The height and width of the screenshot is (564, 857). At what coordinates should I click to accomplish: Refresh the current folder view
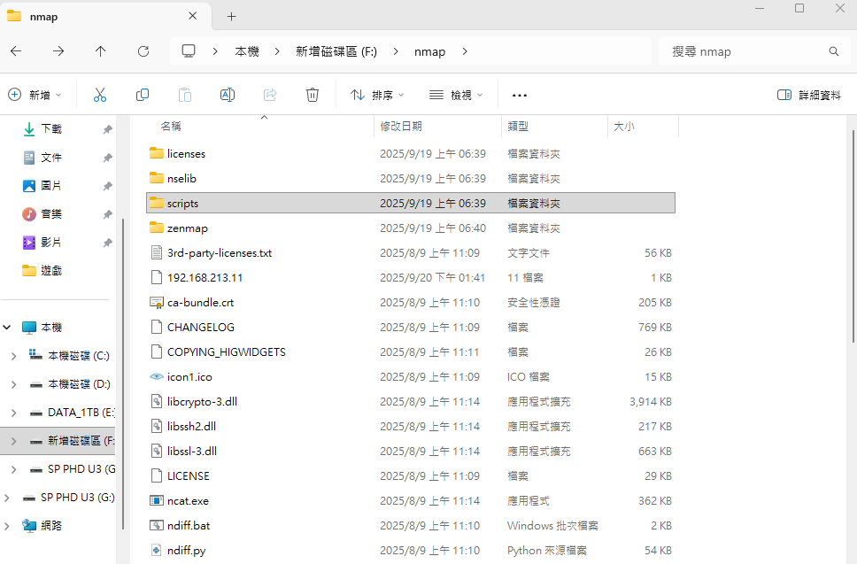tap(143, 51)
